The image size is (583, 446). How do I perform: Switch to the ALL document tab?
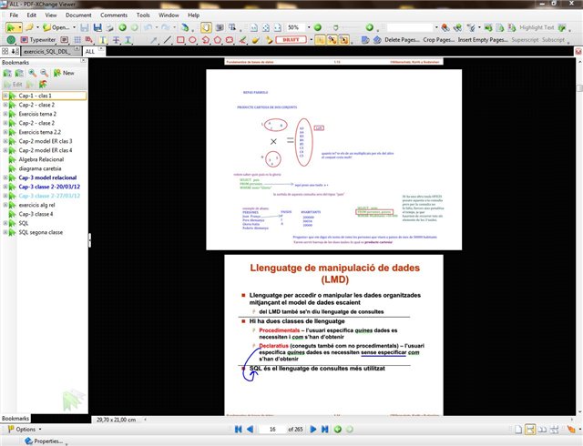tap(94, 51)
